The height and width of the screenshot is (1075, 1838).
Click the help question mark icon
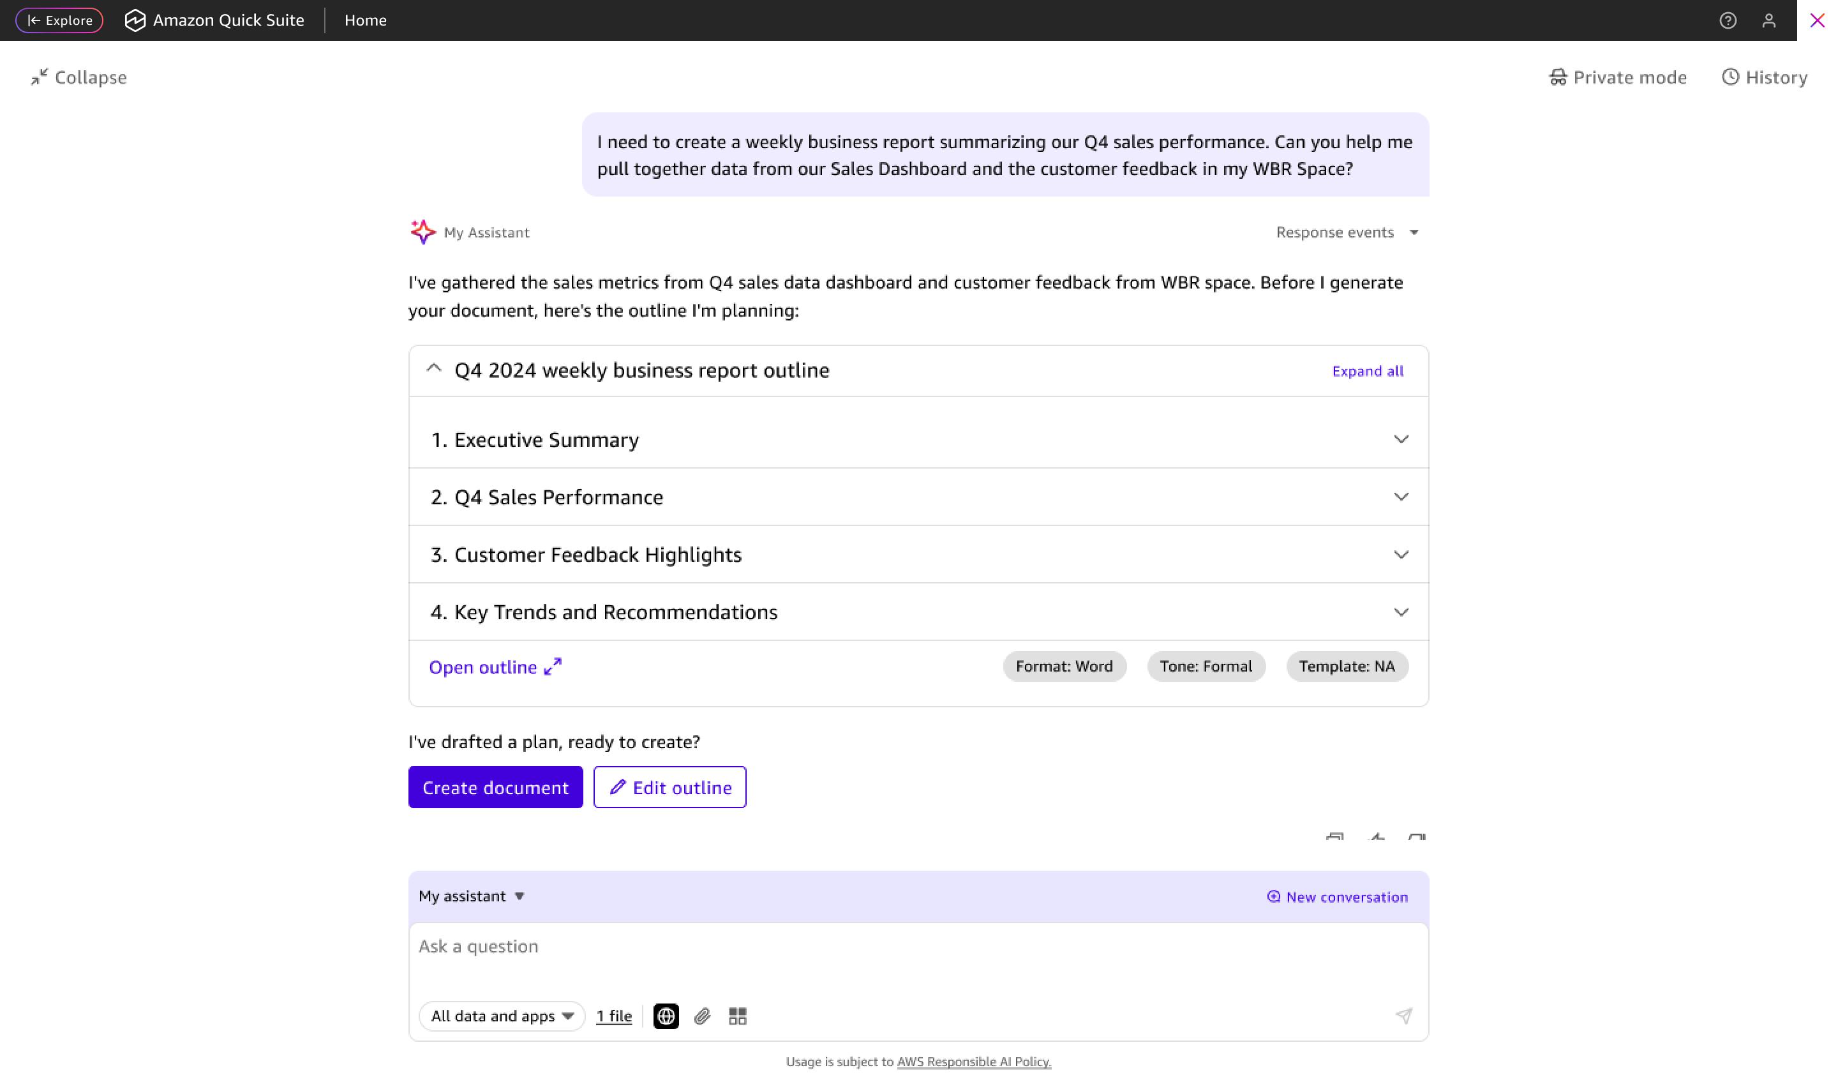[x=1727, y=20]
